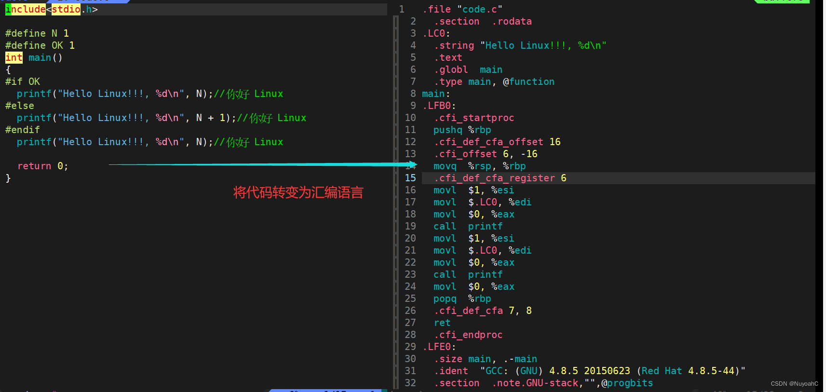Click 'call printf' on line 23
This screenshot has height=392, width=826.
pos(468,274)
